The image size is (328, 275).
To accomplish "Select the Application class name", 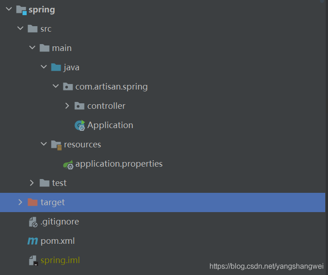I will click(110, 125).
